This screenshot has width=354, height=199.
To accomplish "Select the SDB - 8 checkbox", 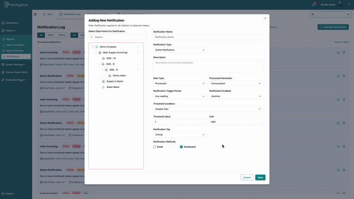I will (138, 70).
